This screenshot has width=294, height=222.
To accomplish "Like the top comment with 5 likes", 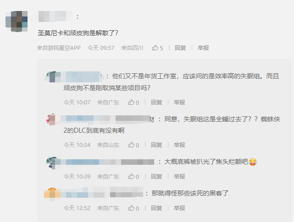I will (x=155, y=48).
